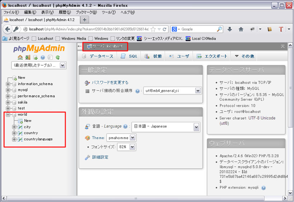Open the ユーザ users tab

click(179, 56)
